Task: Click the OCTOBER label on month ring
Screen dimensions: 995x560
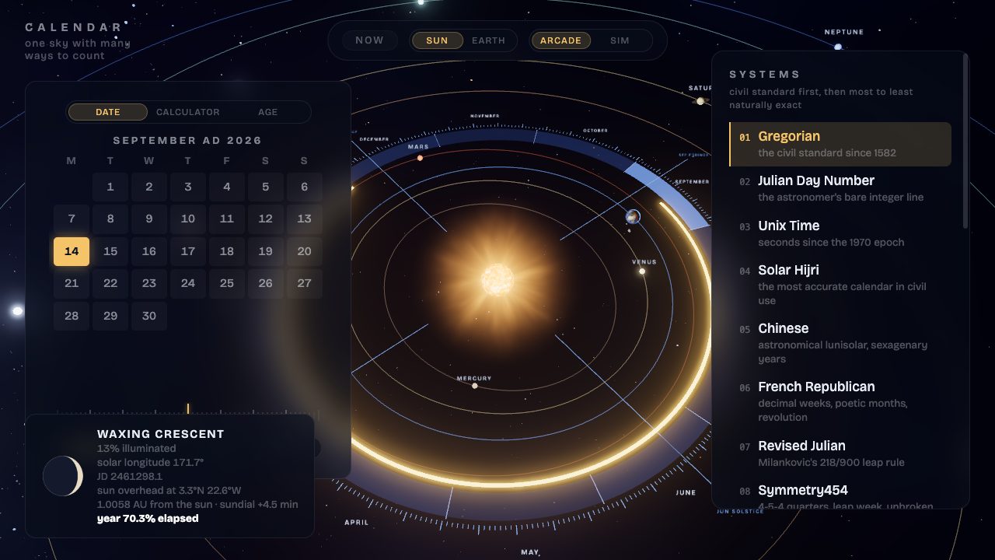Action: tap(595, 131)
